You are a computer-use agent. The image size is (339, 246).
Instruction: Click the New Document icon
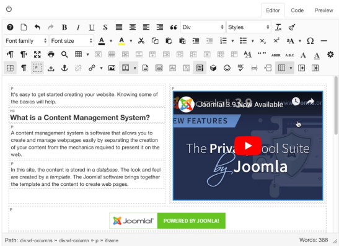tap(24, 27)
